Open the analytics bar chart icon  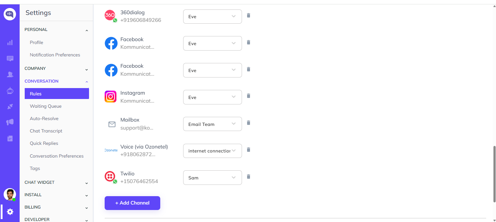click(10, 43)
